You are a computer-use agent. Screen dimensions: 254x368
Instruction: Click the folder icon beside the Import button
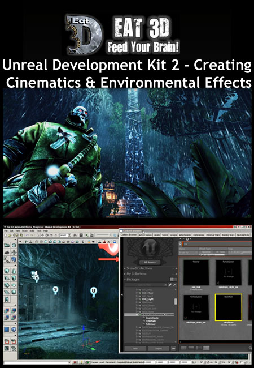point(173,349)
